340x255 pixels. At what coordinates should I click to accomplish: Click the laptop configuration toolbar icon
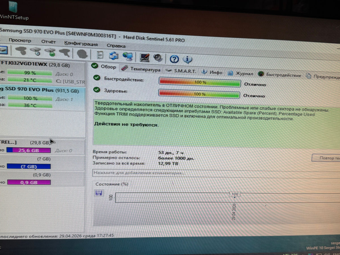(x=145, y=57)
